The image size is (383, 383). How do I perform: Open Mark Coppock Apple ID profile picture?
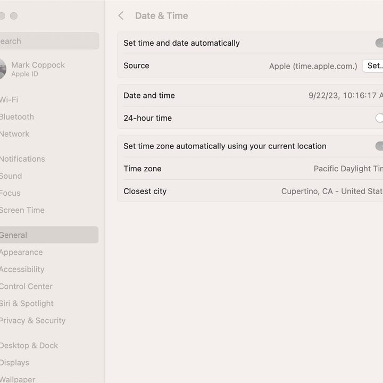coord(3,69)
